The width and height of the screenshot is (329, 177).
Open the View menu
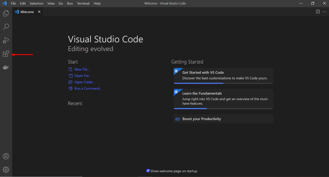(51, 3)
